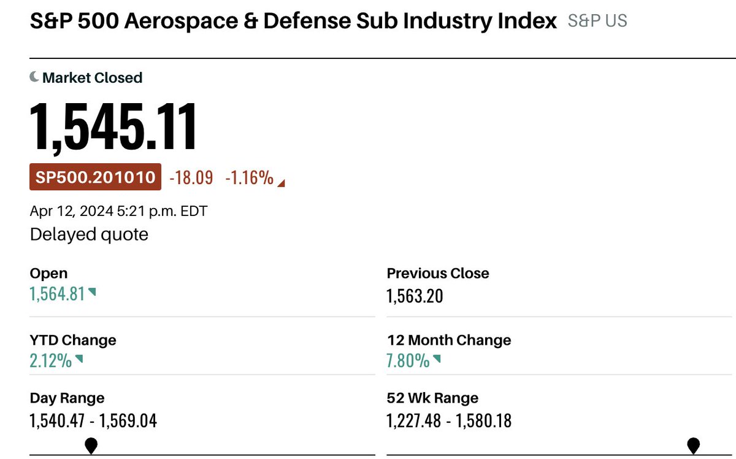Click the Day Range values text
The image size is (736, 459).
(x=93, y=420)
